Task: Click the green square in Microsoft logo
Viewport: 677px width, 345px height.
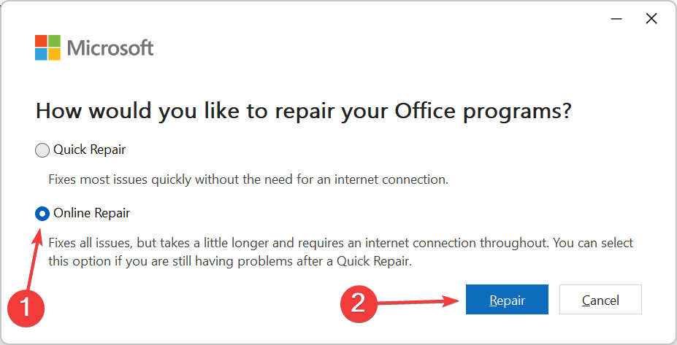Action: 54,41
